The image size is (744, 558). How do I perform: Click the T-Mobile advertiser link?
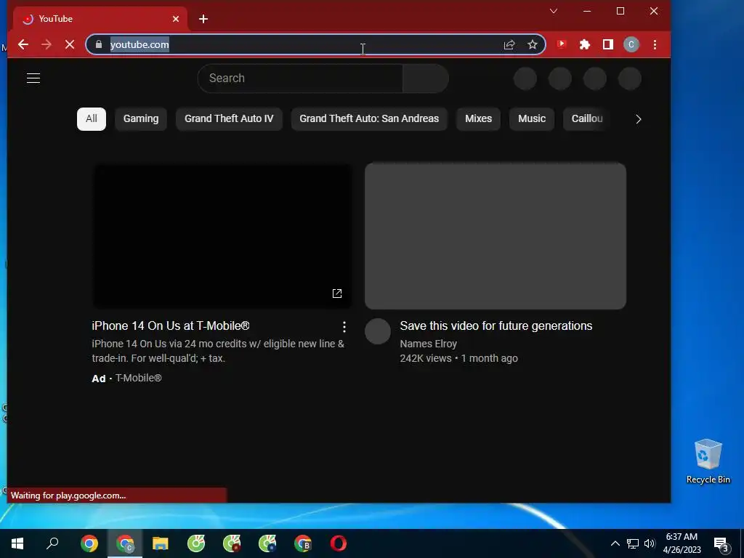[139, 378]
